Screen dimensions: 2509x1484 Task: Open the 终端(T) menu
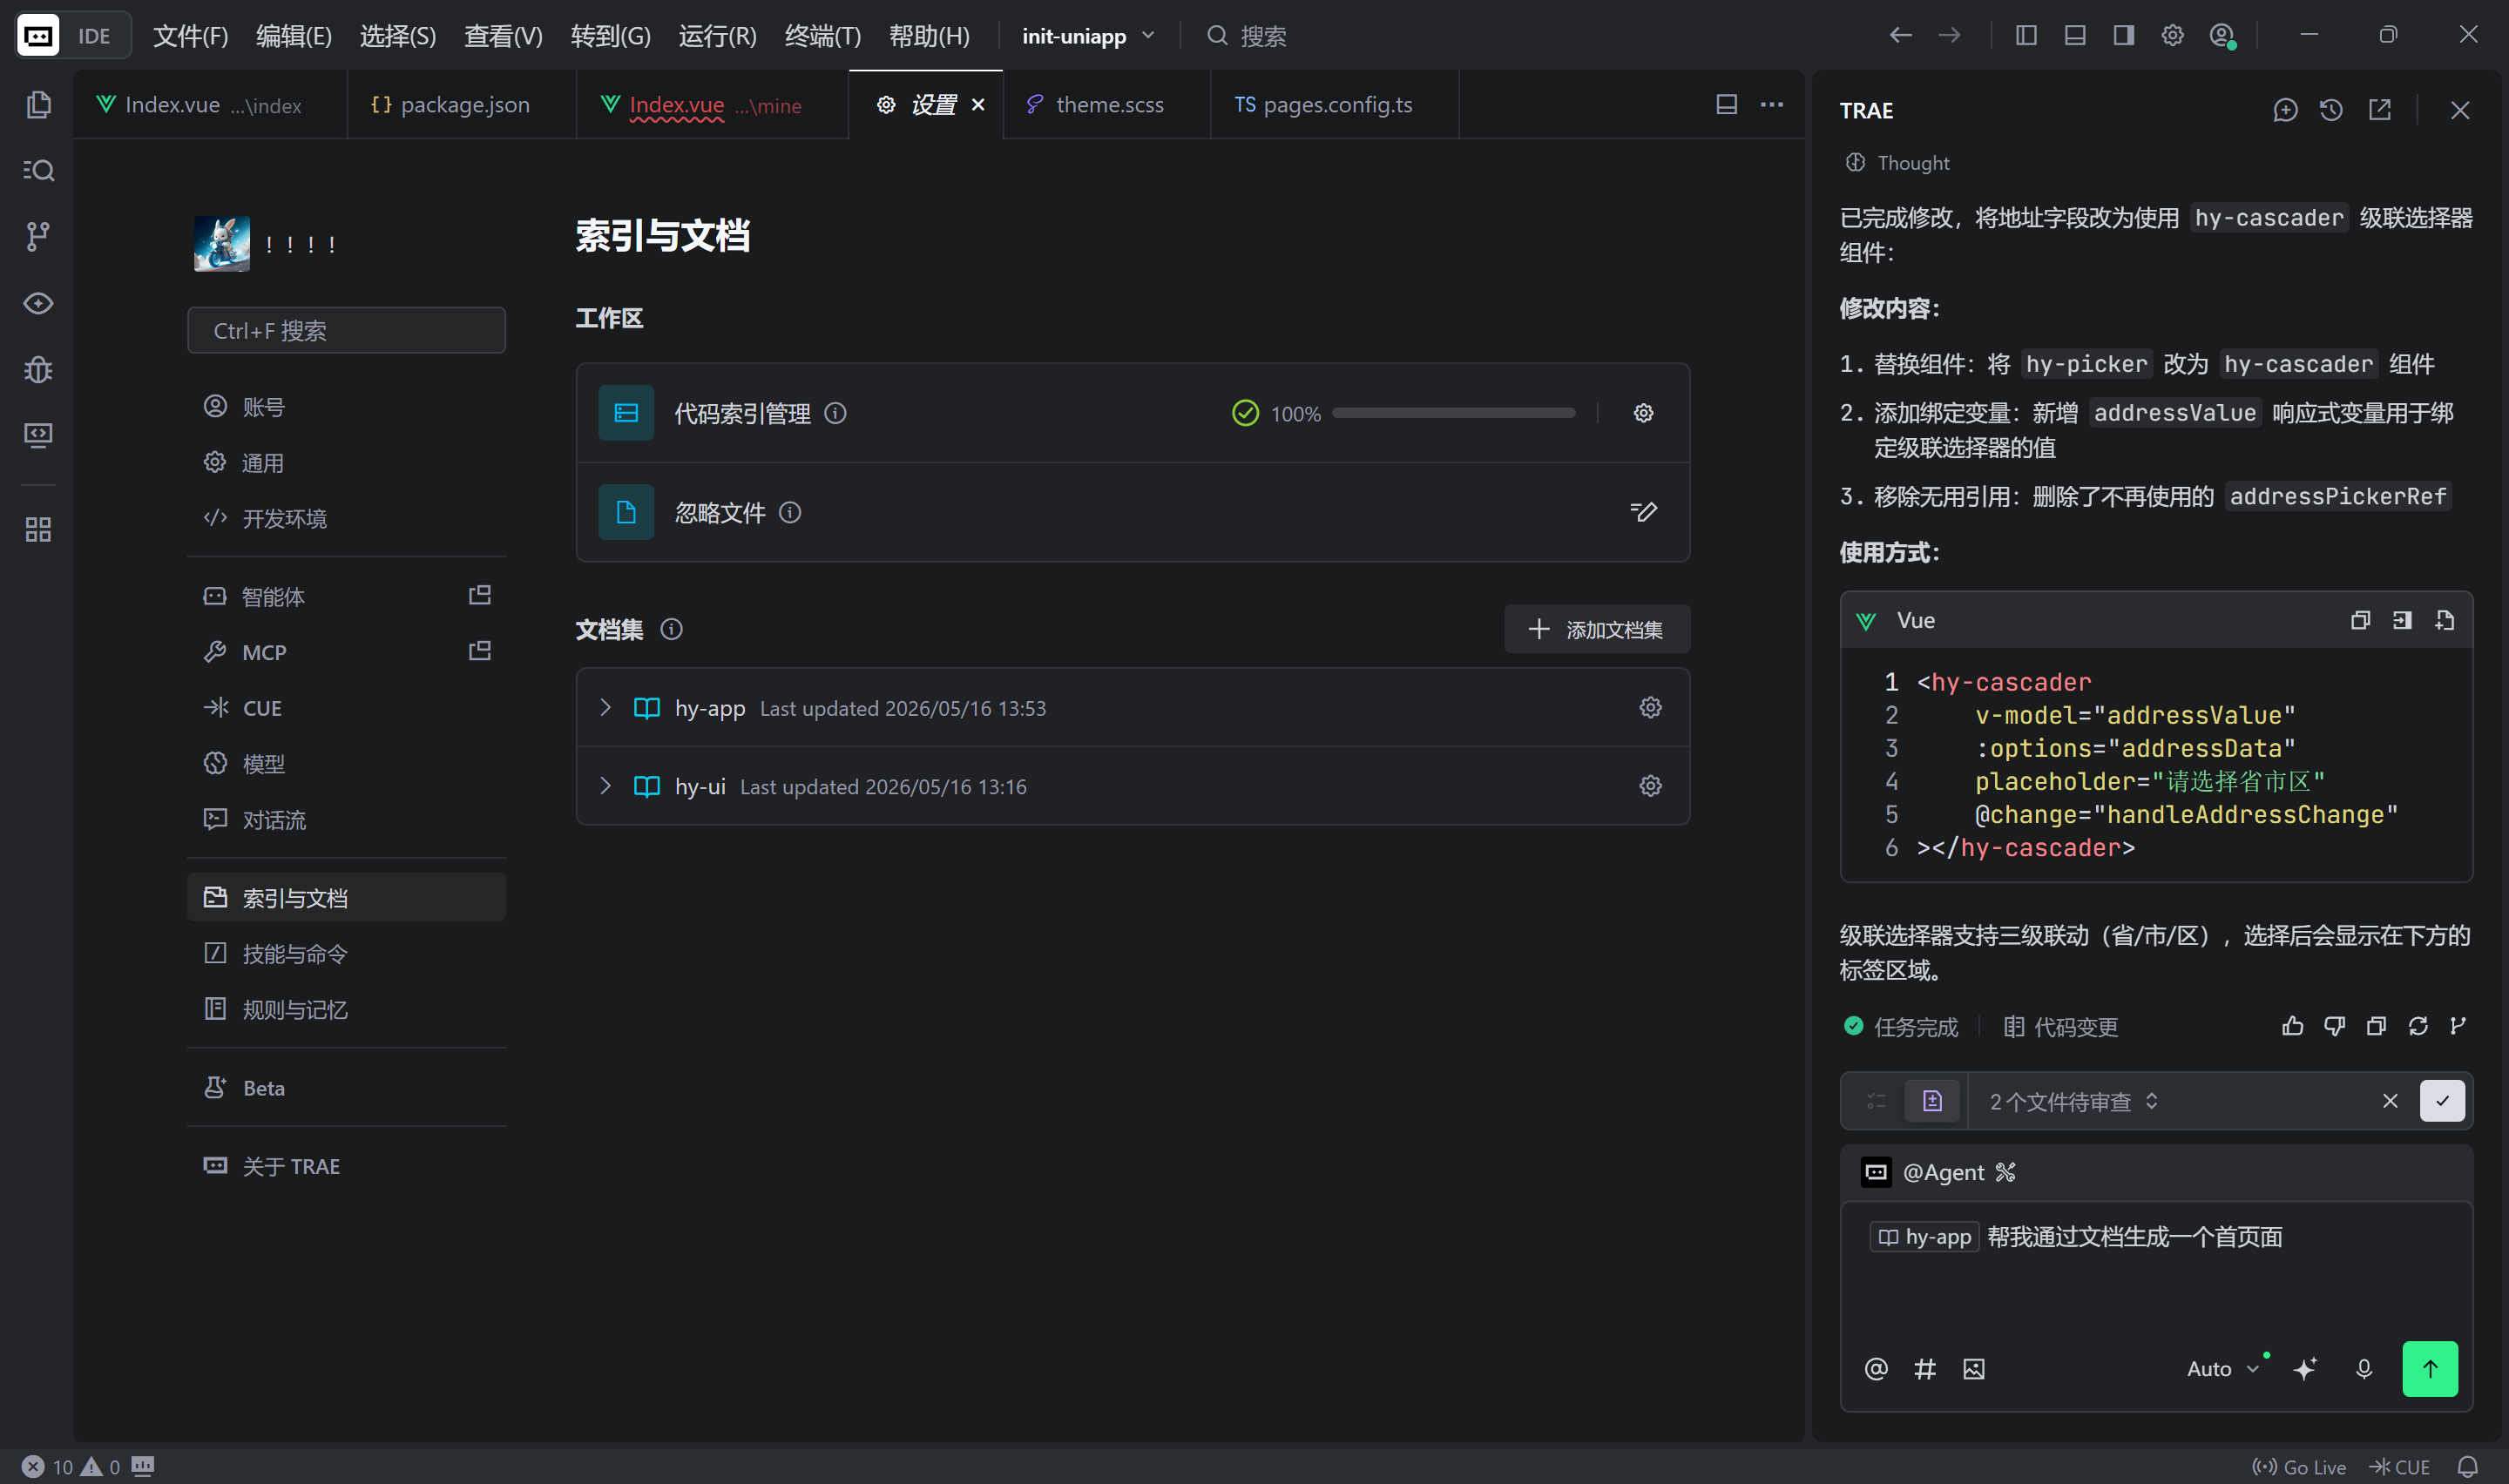point(822,36)
